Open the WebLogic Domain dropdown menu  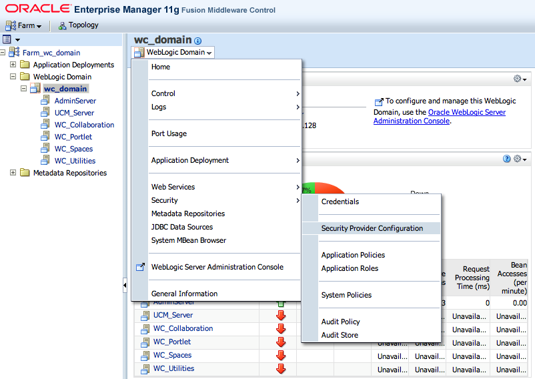179,52
